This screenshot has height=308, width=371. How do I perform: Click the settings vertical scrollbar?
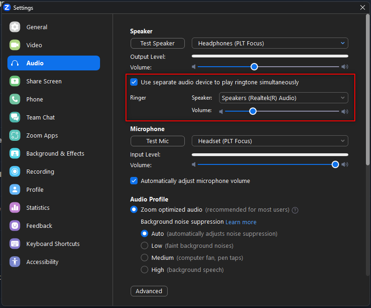[x=367, y=90]
